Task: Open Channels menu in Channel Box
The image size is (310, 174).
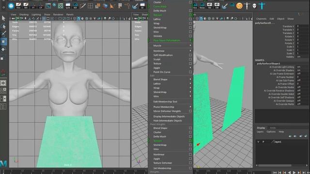Action: point(262,19)
